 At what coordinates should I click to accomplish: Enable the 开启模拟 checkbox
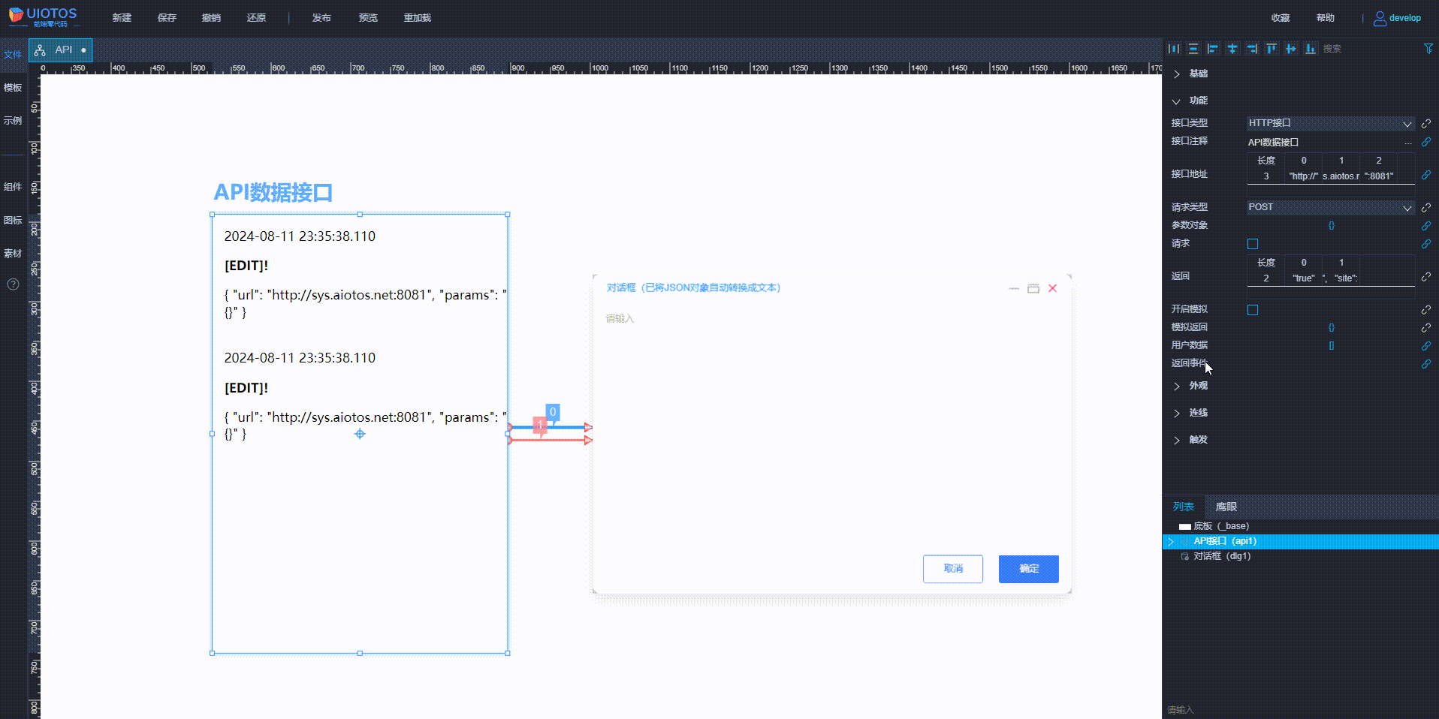1253,310
